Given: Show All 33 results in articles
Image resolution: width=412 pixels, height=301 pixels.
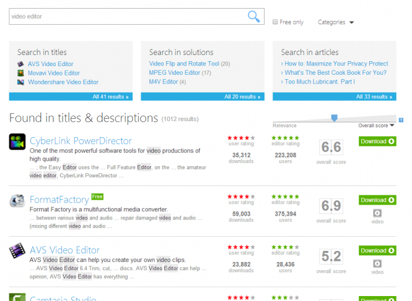Looking at the screenshot, I should (374, 97).
